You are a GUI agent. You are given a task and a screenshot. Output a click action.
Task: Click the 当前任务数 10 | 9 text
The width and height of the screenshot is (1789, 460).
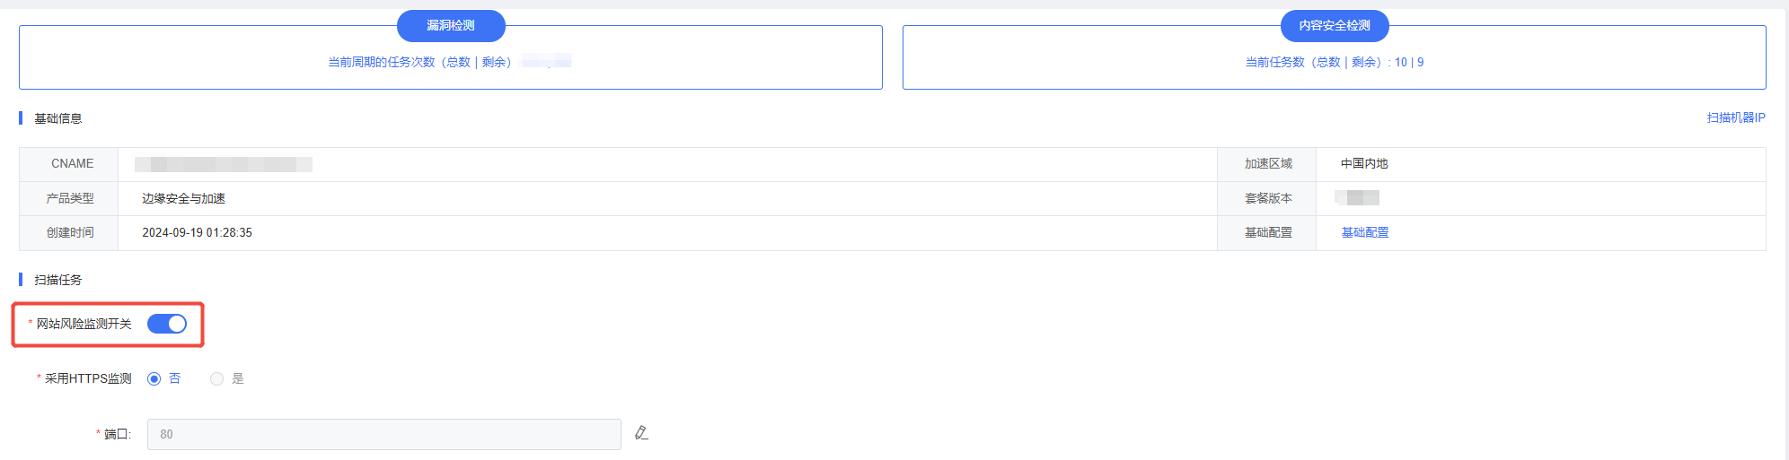tap(1335, 62)
